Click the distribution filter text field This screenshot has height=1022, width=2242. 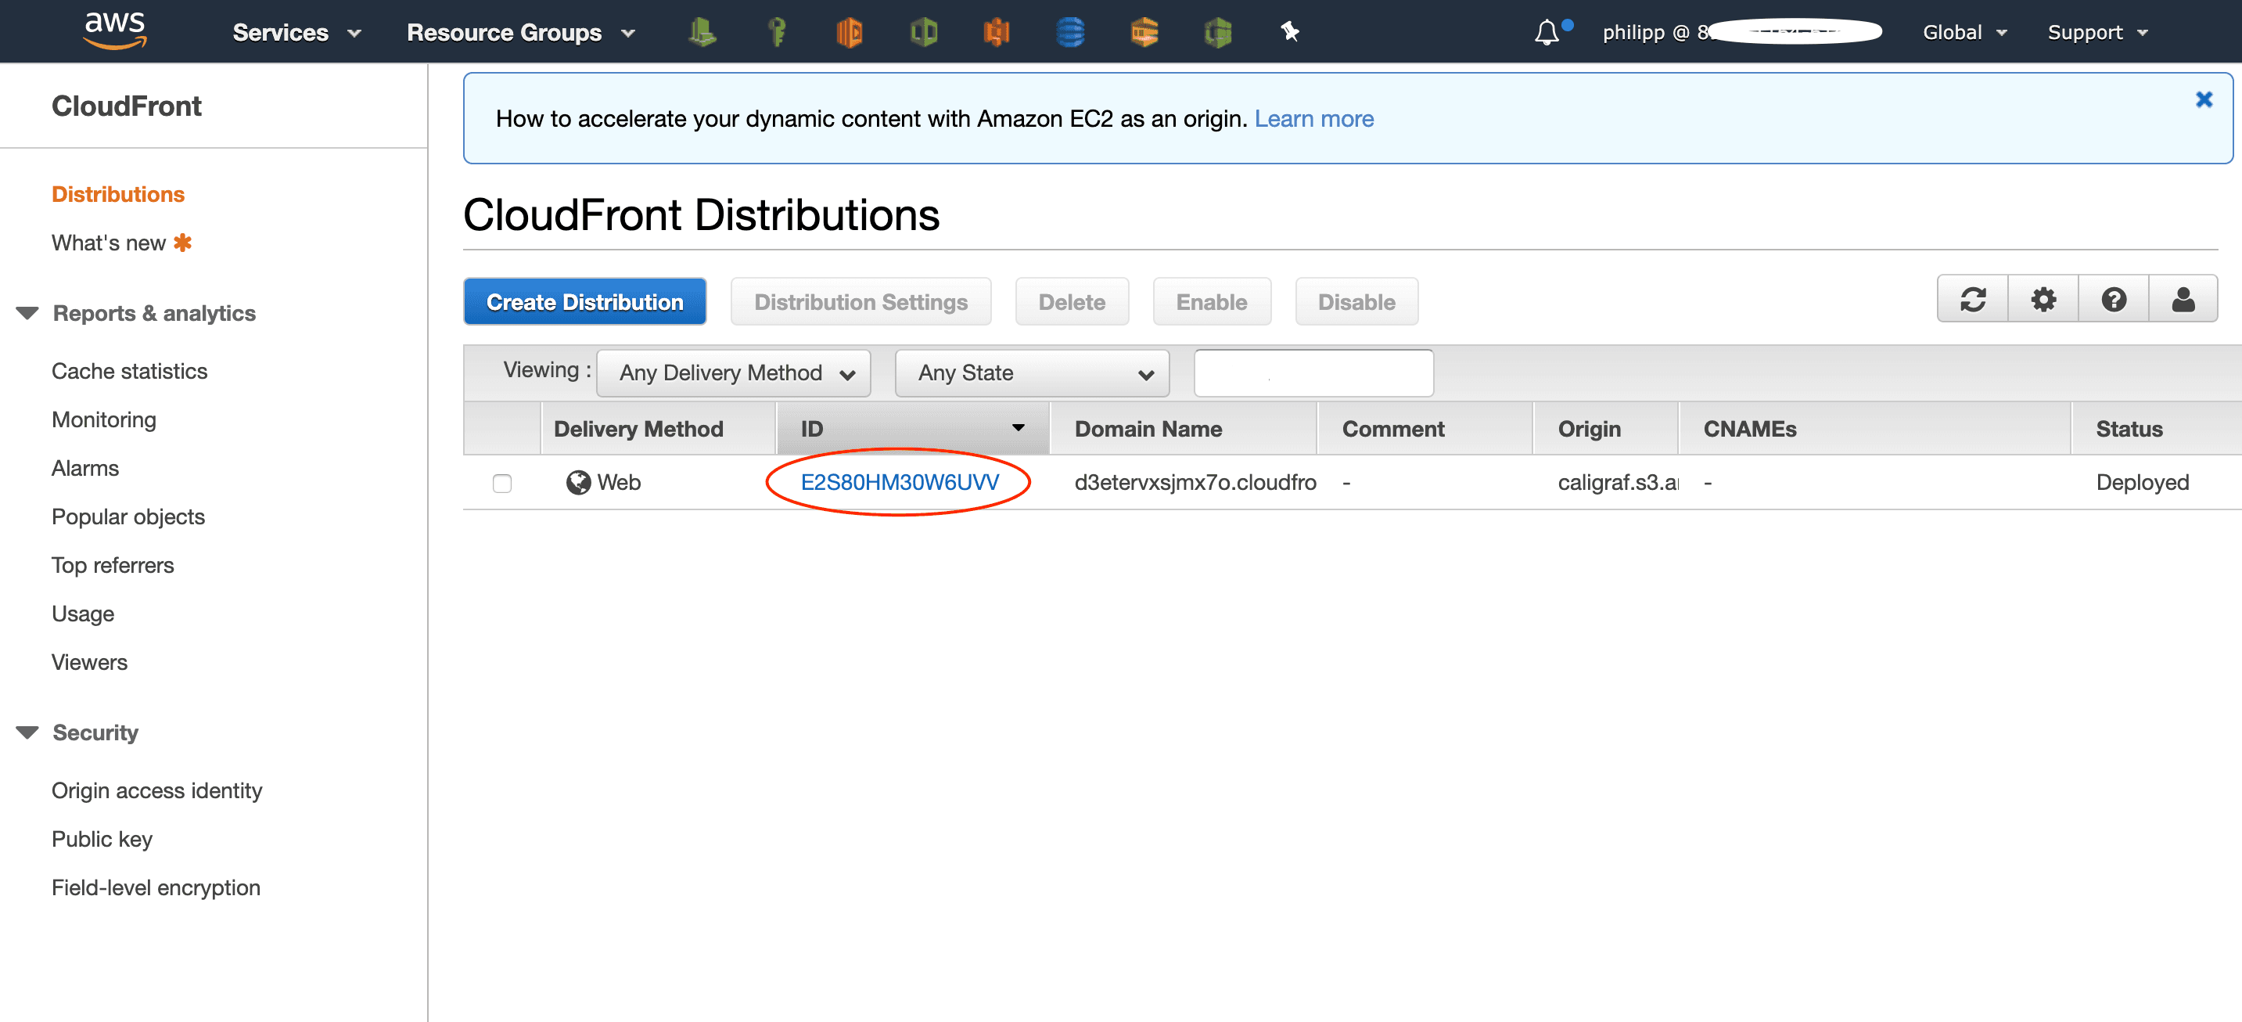(x=1313, y=373)
